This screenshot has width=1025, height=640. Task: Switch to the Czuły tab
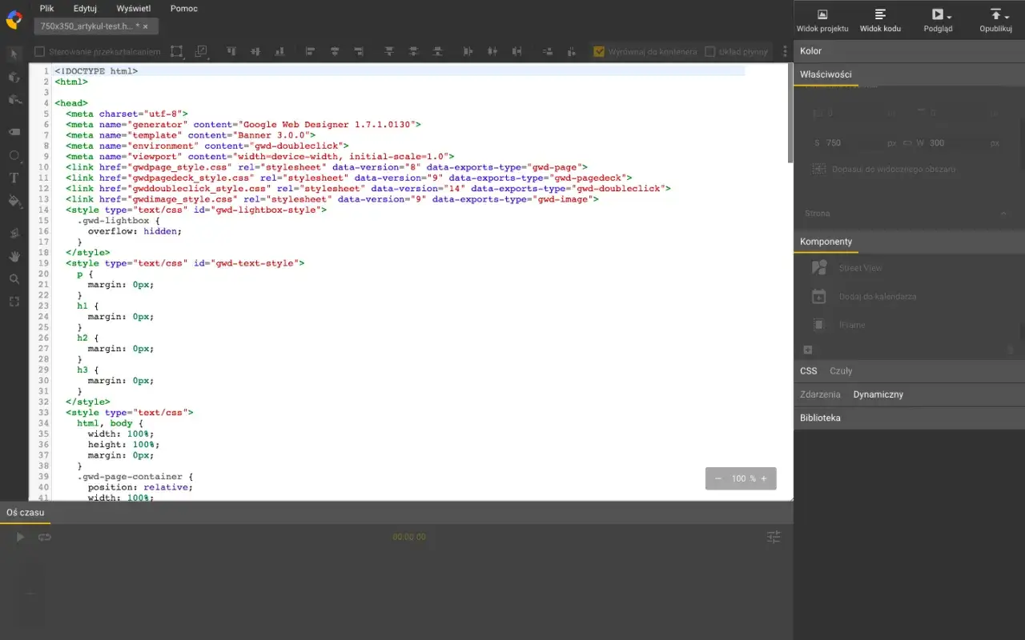coord(841,370)
